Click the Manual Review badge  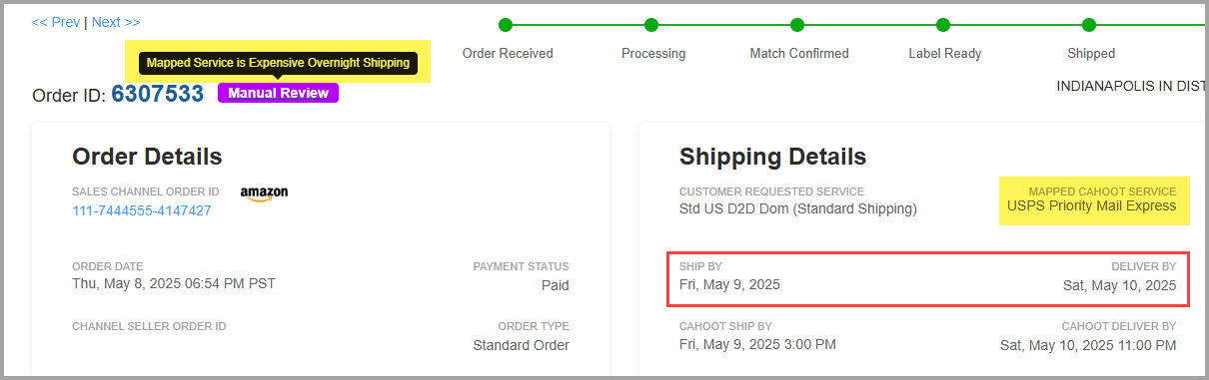point(279,93)
